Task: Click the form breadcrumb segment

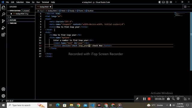Action: (80, 11)
